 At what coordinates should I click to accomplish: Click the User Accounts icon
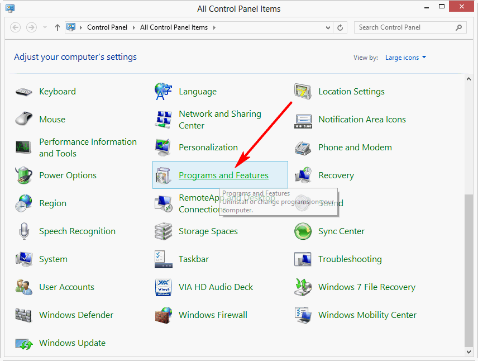pyautogui.click(x=24, y=287)
